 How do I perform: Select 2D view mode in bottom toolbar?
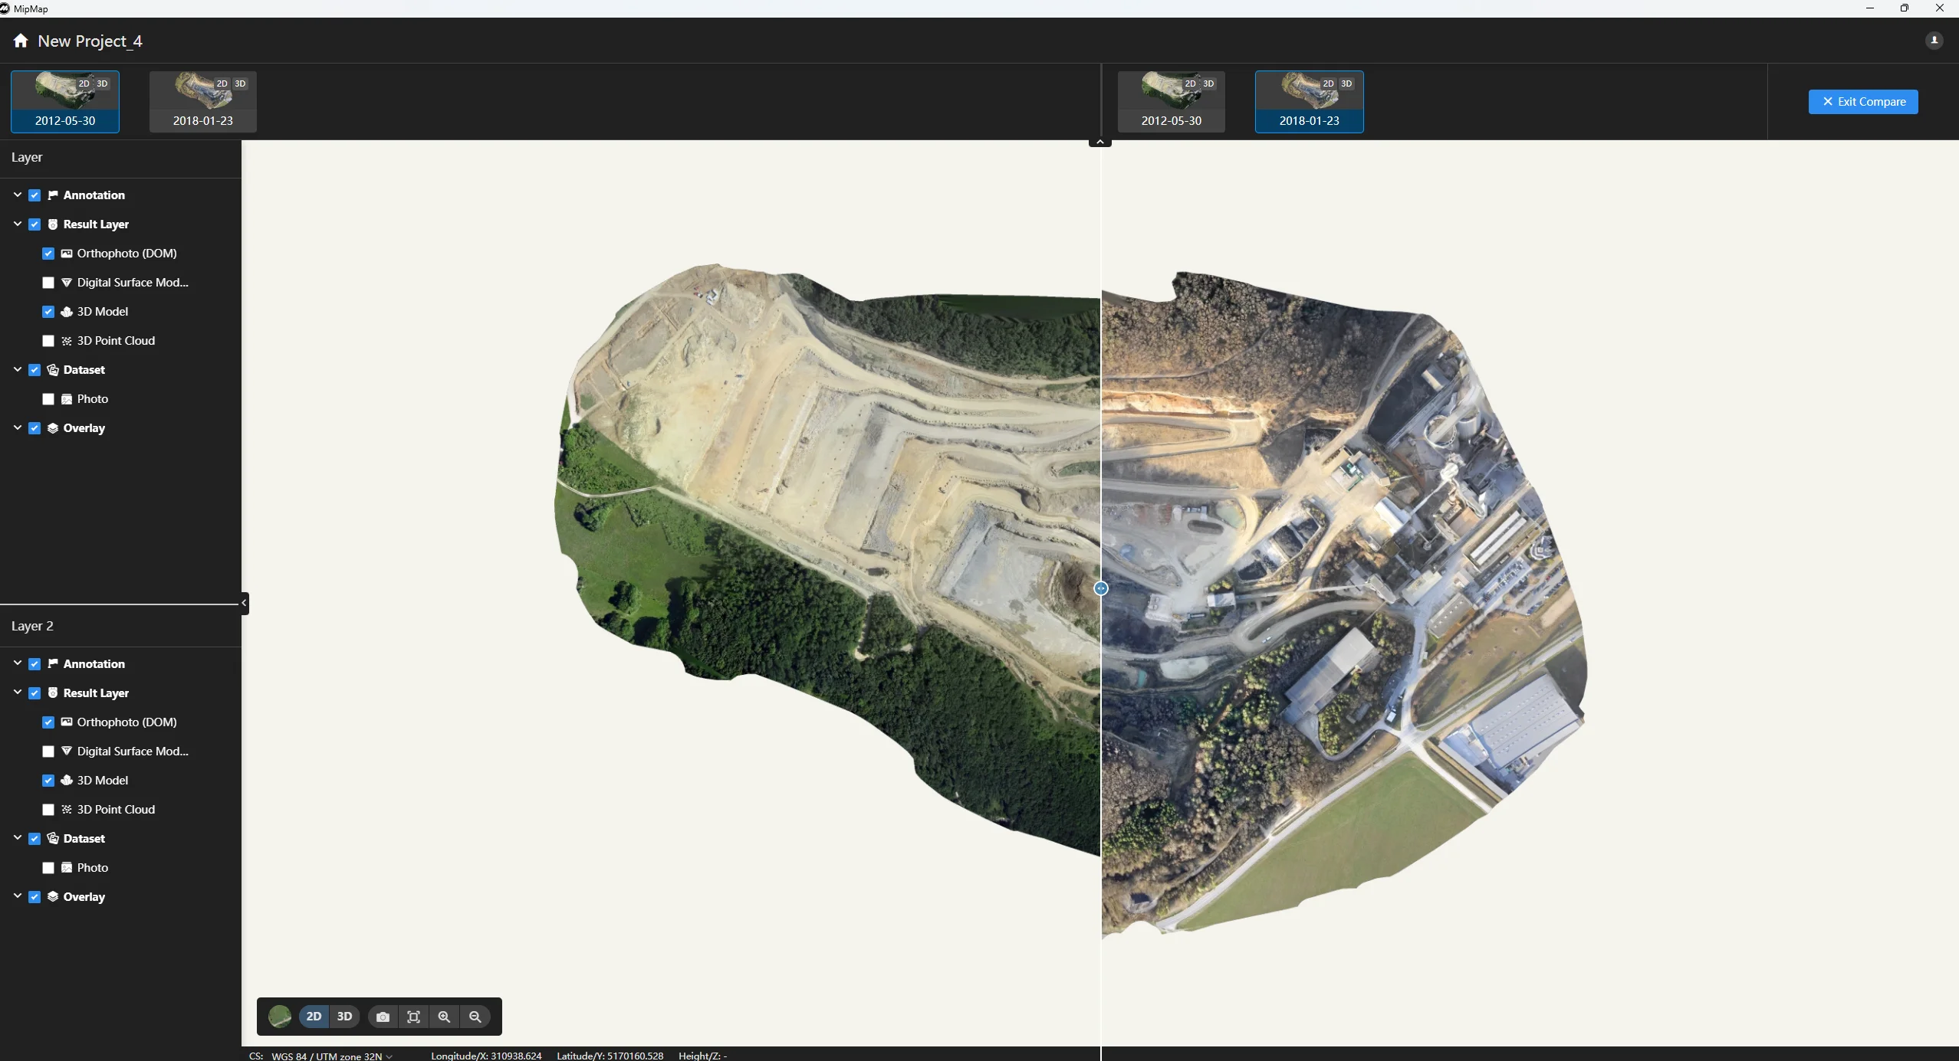point(314,1017)
